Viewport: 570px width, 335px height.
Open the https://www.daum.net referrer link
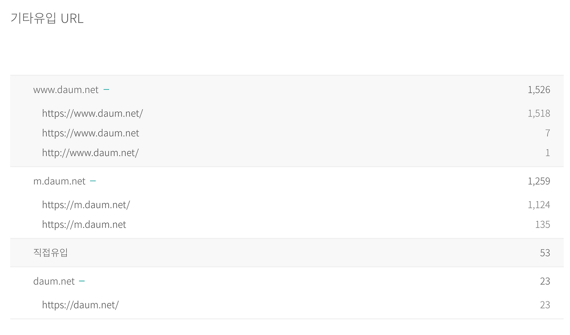click(90, 133)
